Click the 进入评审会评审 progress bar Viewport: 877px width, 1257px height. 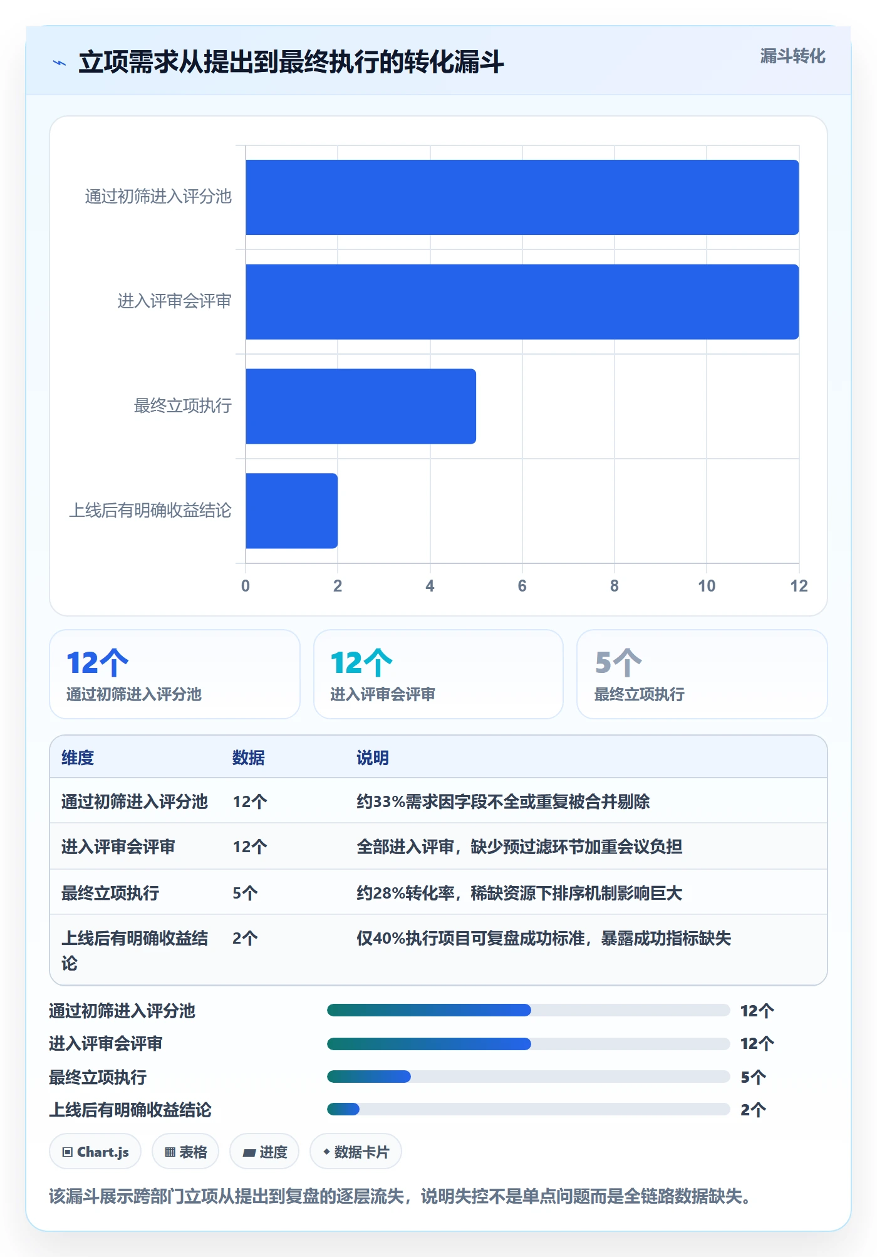click(x=528, y=1043)
